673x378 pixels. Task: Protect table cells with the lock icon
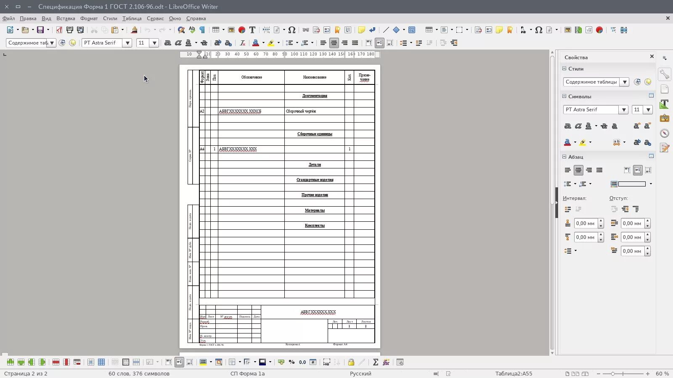pos(351,362)
